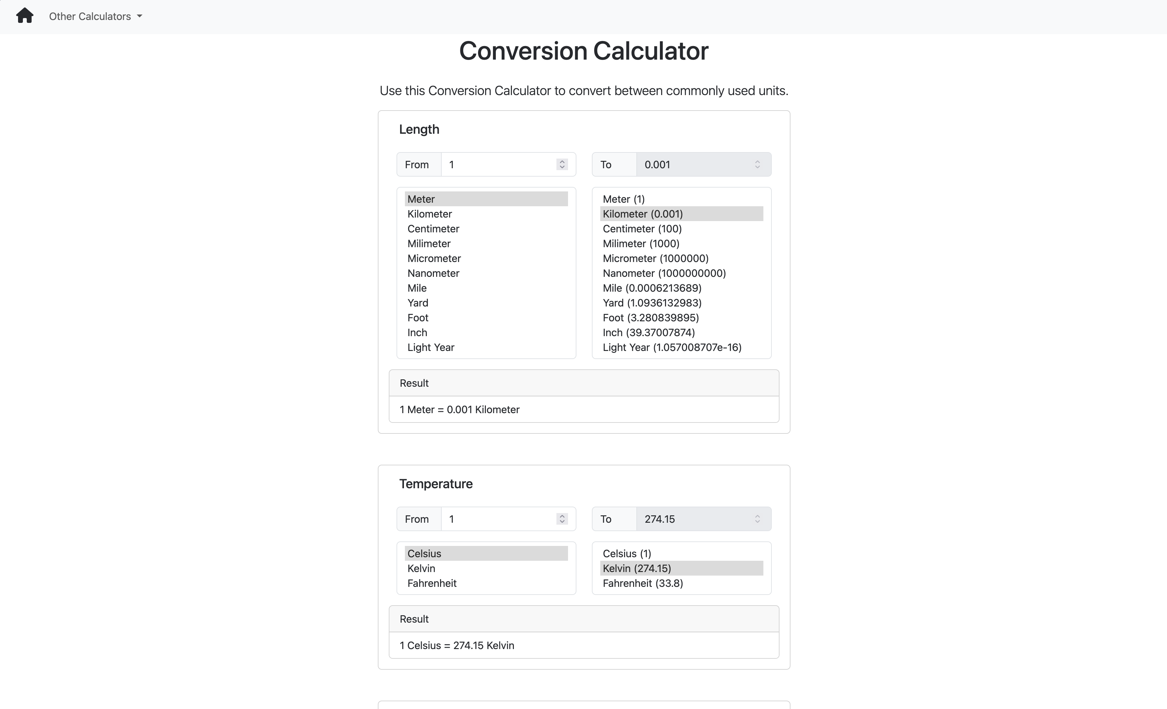Go to the Home icon
The width and height of the screenshot is (1167, 709).
coord(25,15)
